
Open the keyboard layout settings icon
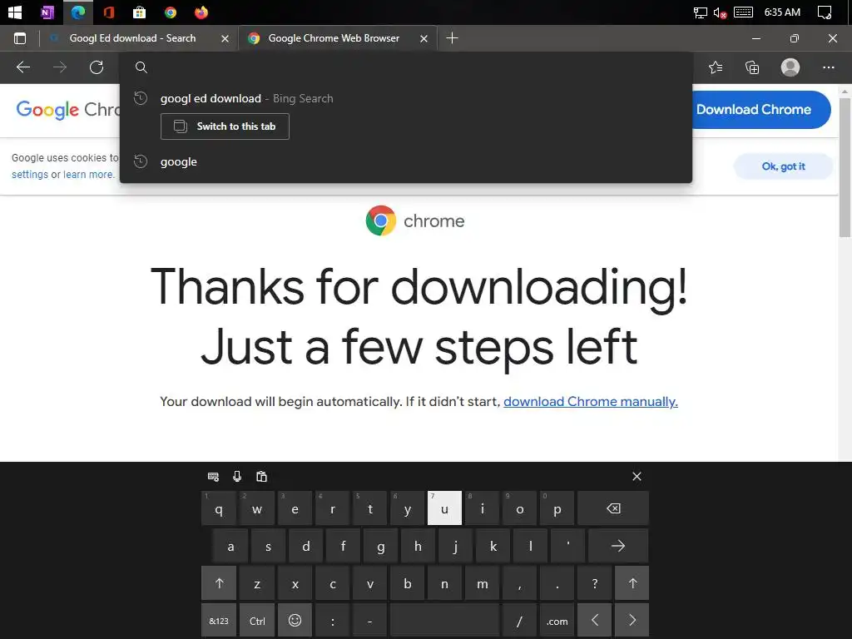coord(214,477)
